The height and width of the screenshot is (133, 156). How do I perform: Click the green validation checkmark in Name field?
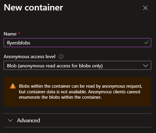click(x=146, y=42)
